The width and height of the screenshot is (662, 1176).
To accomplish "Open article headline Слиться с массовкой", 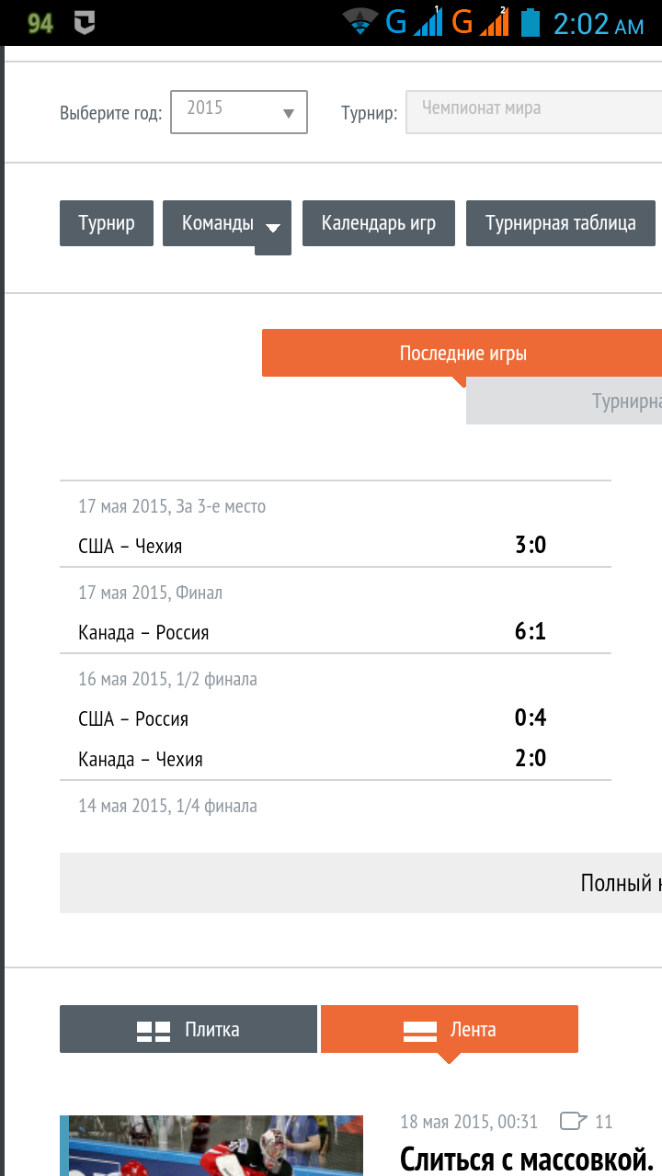I will click(526, 1158).
